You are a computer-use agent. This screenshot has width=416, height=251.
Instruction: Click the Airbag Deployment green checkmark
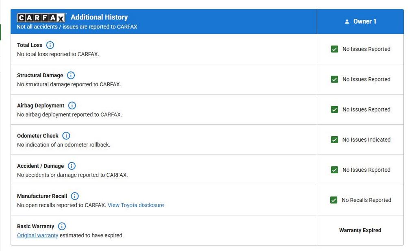pos(334,109)
